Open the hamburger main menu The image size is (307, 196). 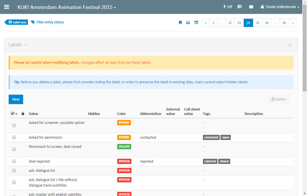pos(7,7)
